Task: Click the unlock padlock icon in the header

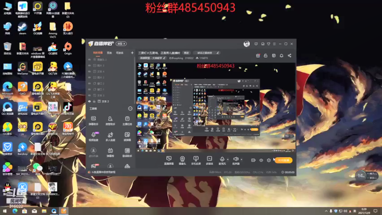Action: (x=265, y=55)
